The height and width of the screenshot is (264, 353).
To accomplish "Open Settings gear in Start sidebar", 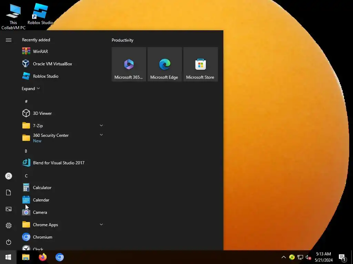I will (x=9, y=225).
